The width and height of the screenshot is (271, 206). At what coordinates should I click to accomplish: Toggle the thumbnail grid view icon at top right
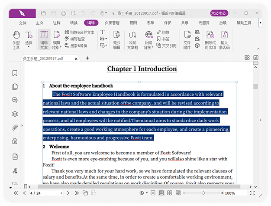point(247,58)
